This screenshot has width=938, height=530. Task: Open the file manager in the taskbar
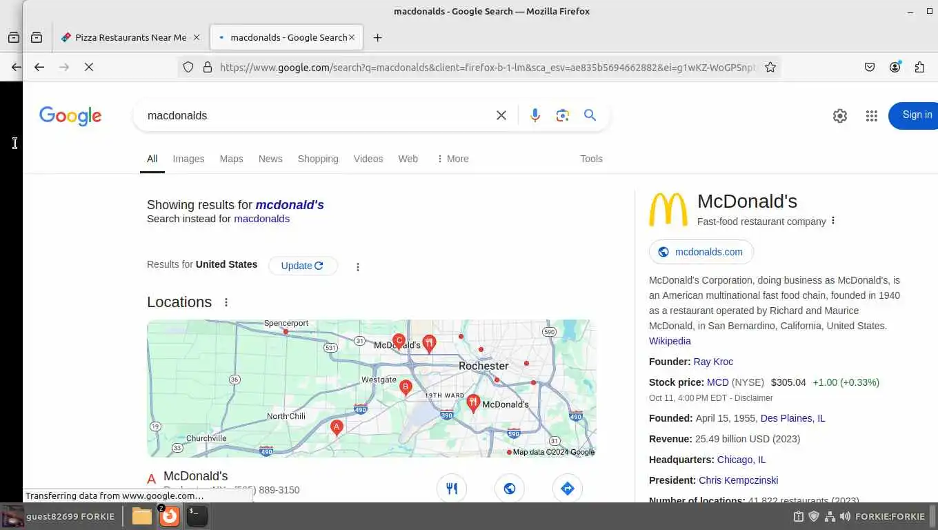tap(141, 516)
